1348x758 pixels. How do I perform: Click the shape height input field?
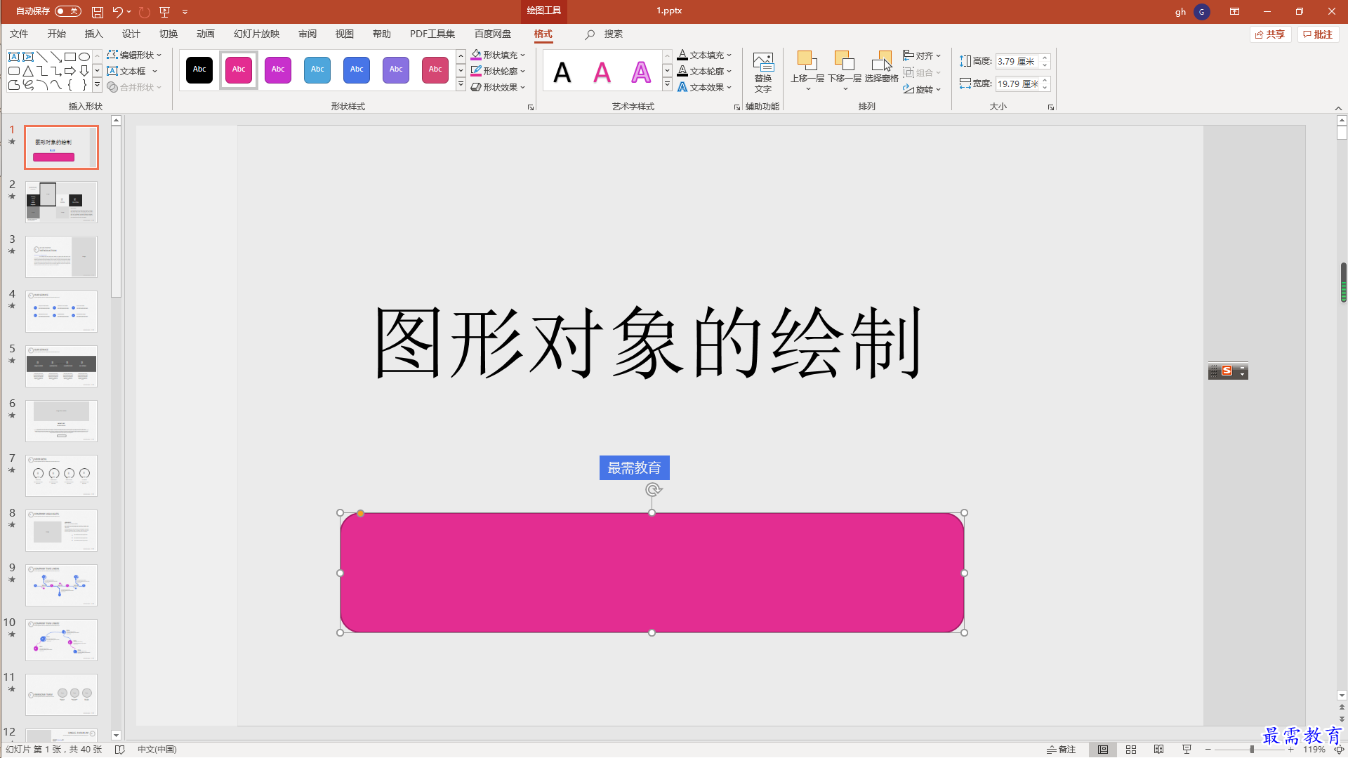coord(1017,61)
